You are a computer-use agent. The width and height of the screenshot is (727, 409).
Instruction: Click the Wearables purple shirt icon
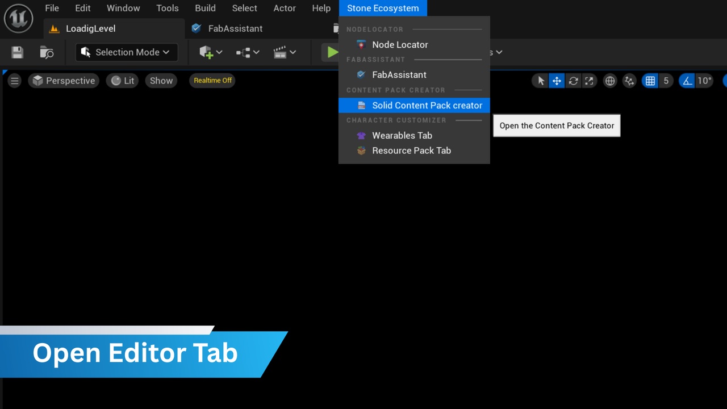[x=361, y=135]
